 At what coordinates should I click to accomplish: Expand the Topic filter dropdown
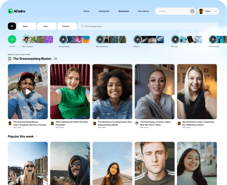[x=47, y=26]
